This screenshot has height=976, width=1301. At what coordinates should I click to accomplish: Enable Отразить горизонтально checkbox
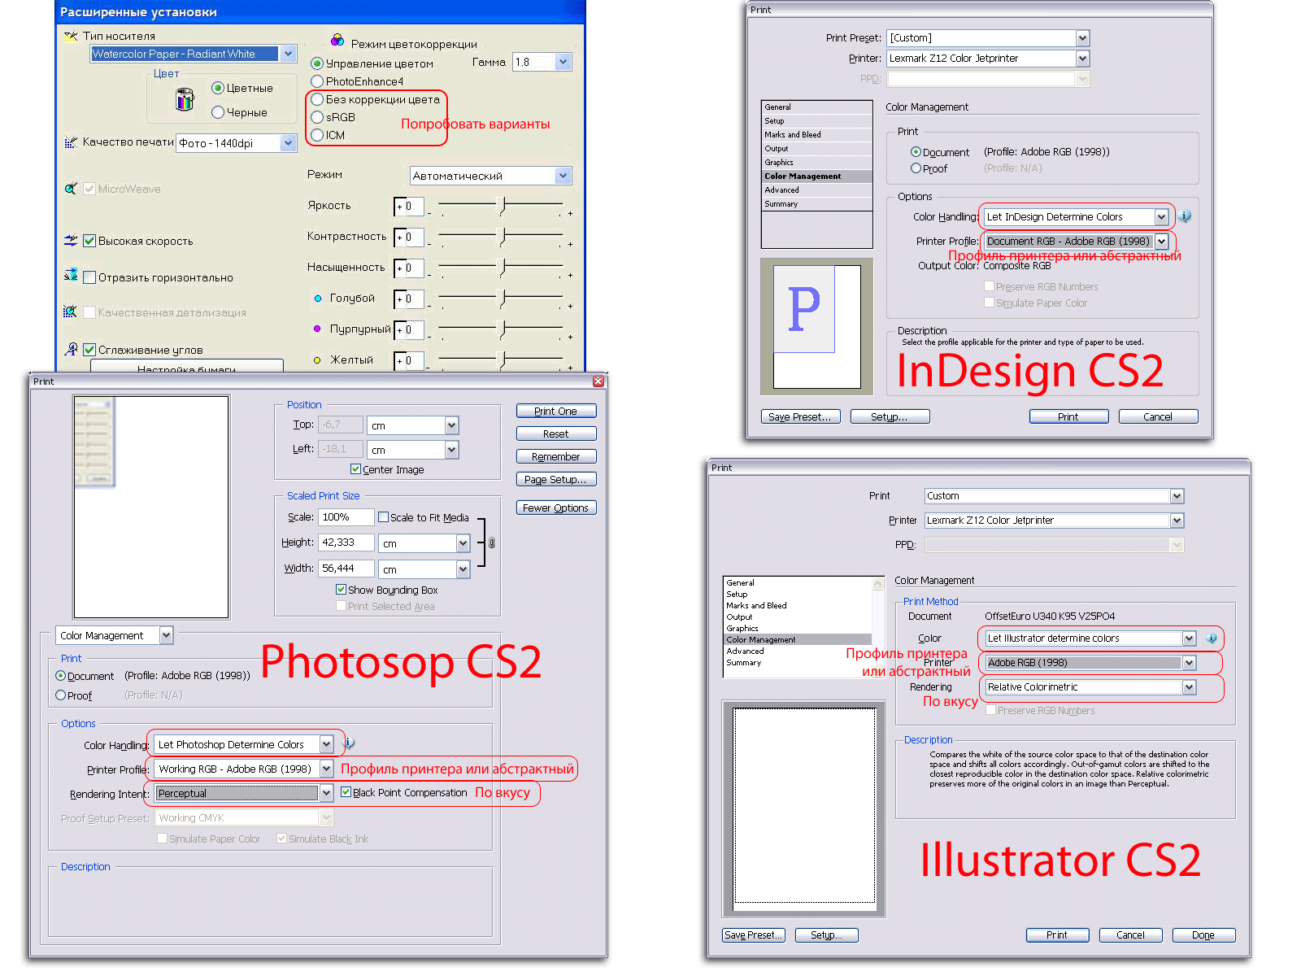click(89, 277)
